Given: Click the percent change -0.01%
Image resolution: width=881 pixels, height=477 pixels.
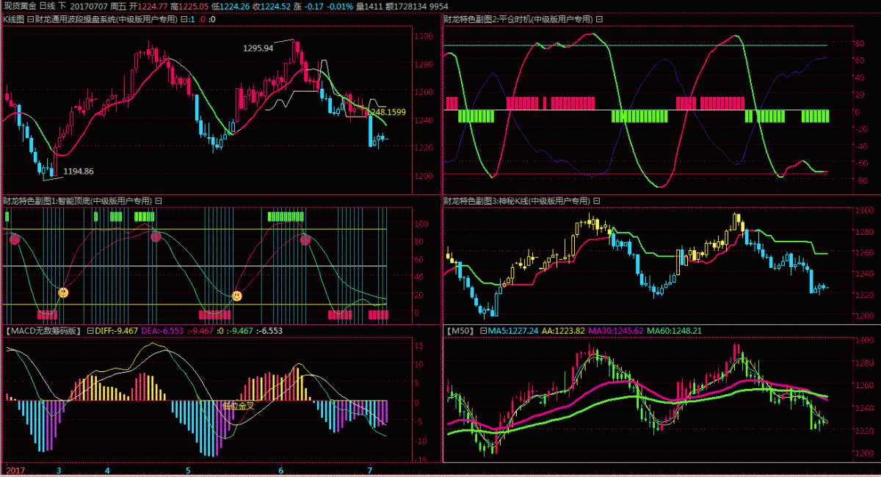Looking at the screenshot, I should pyautogui.click(x=339, y=6).
